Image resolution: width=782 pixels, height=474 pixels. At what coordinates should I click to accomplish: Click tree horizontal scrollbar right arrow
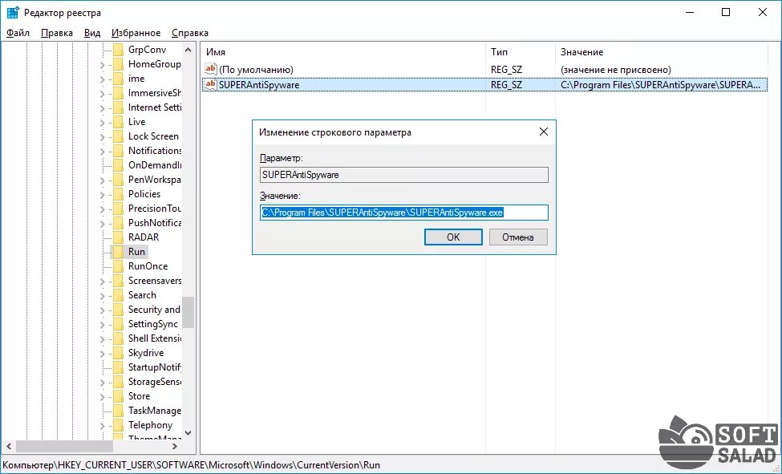(x=175, y=446)
